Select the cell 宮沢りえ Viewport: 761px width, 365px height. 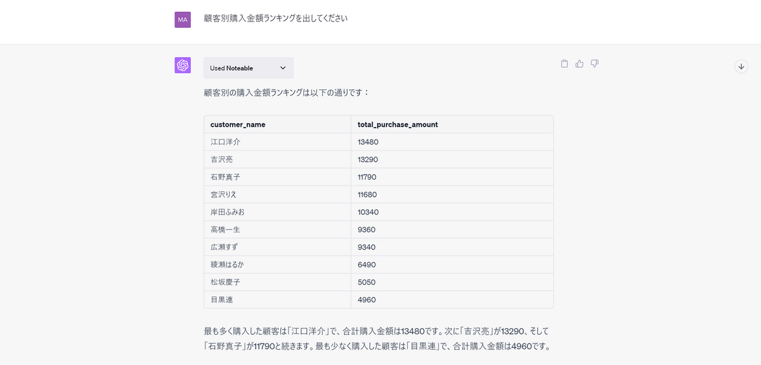point(277,194)
